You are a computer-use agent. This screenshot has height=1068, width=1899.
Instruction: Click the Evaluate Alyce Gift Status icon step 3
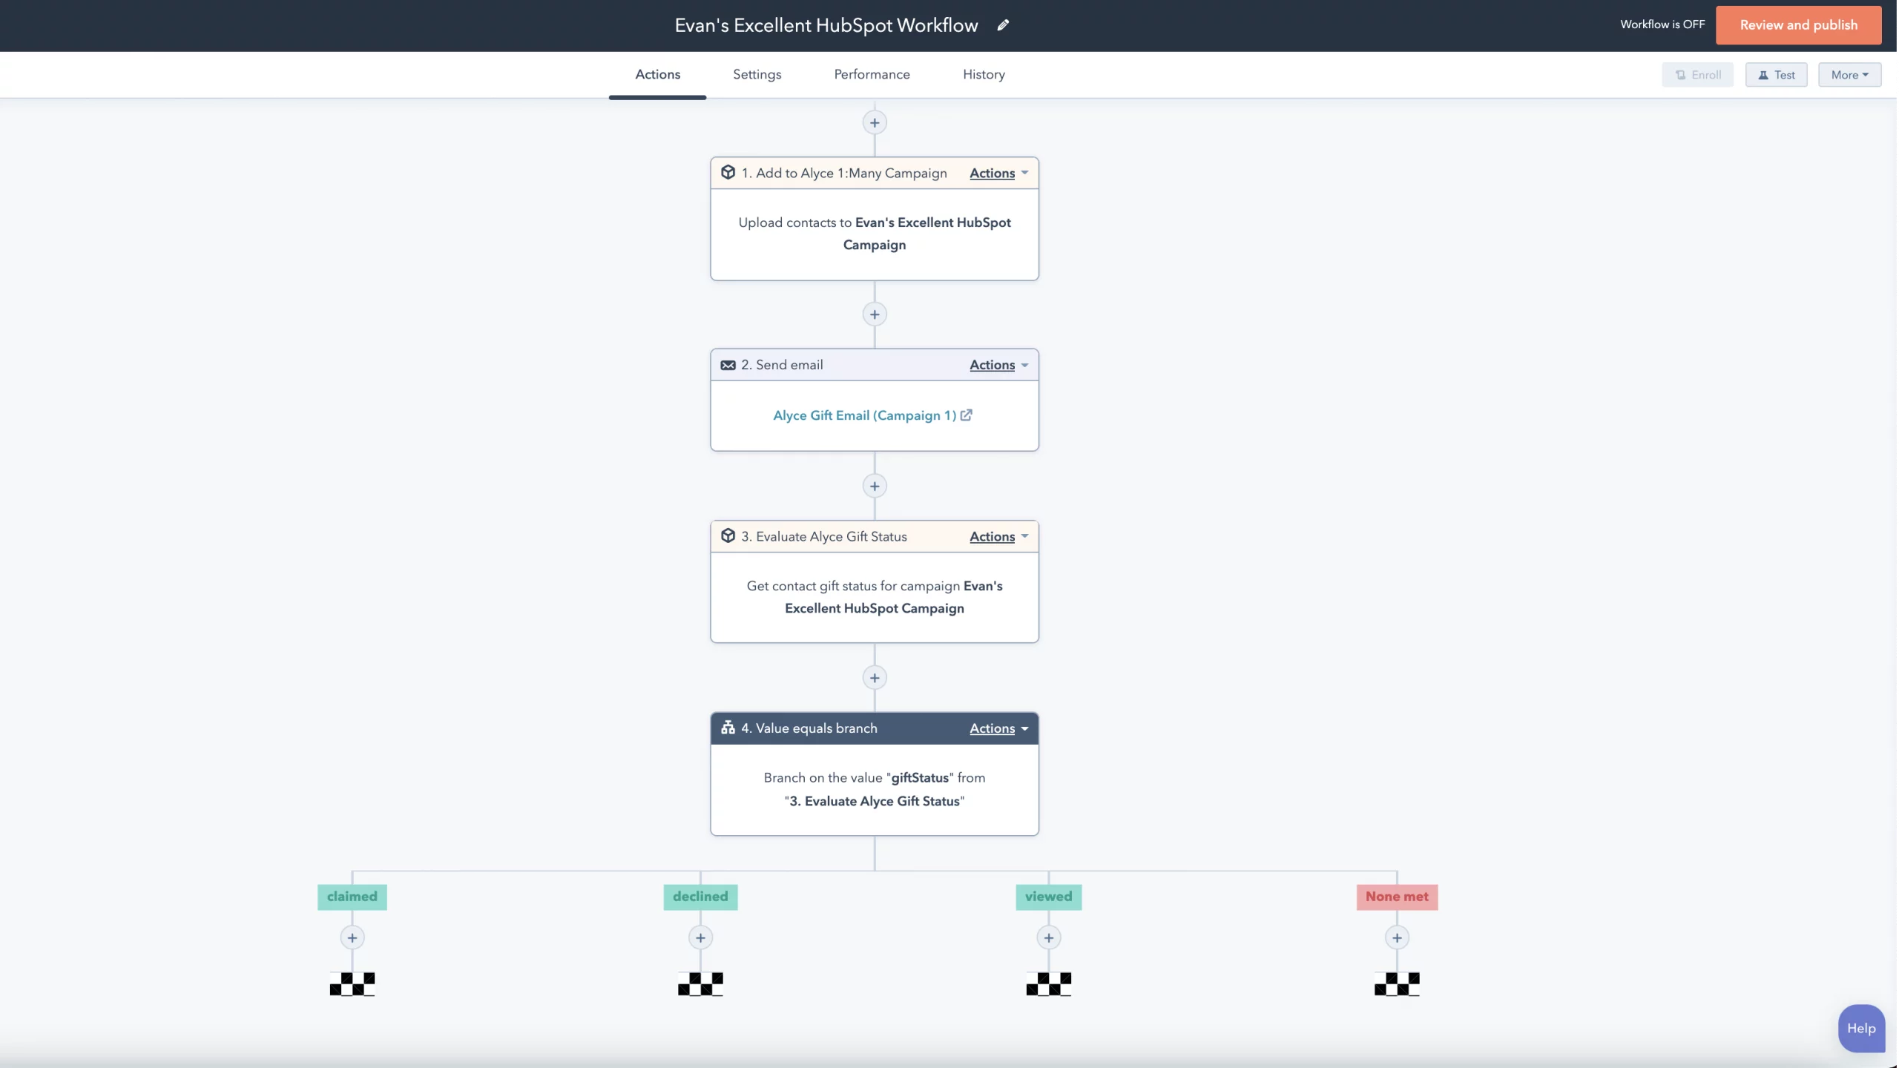point(728,536)
